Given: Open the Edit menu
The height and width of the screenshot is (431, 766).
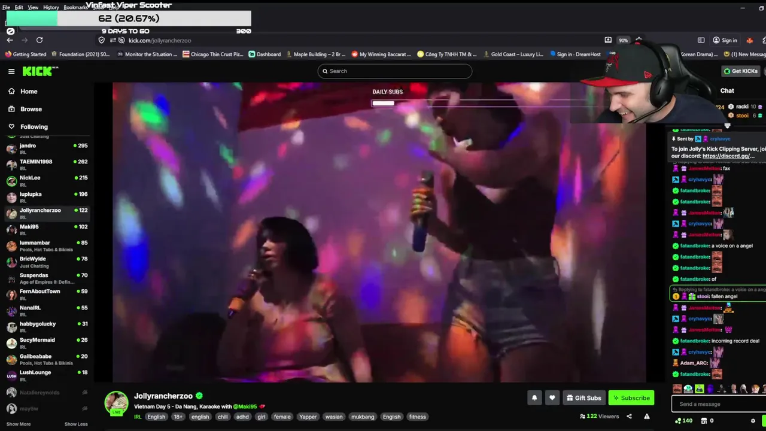Looking at the screenshot, I should click(x=19, y=7).
